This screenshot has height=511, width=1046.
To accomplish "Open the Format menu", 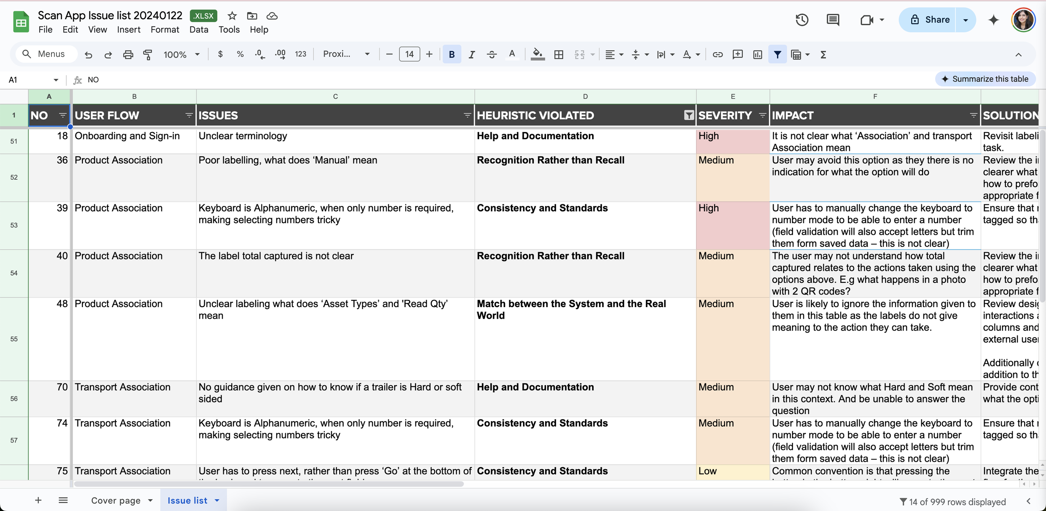I will pyautogui.click(x=164, y=30).
